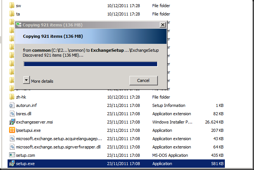Click the MS-DOS Application type cell
Screen dimensions: 254x170
(170, 155)
